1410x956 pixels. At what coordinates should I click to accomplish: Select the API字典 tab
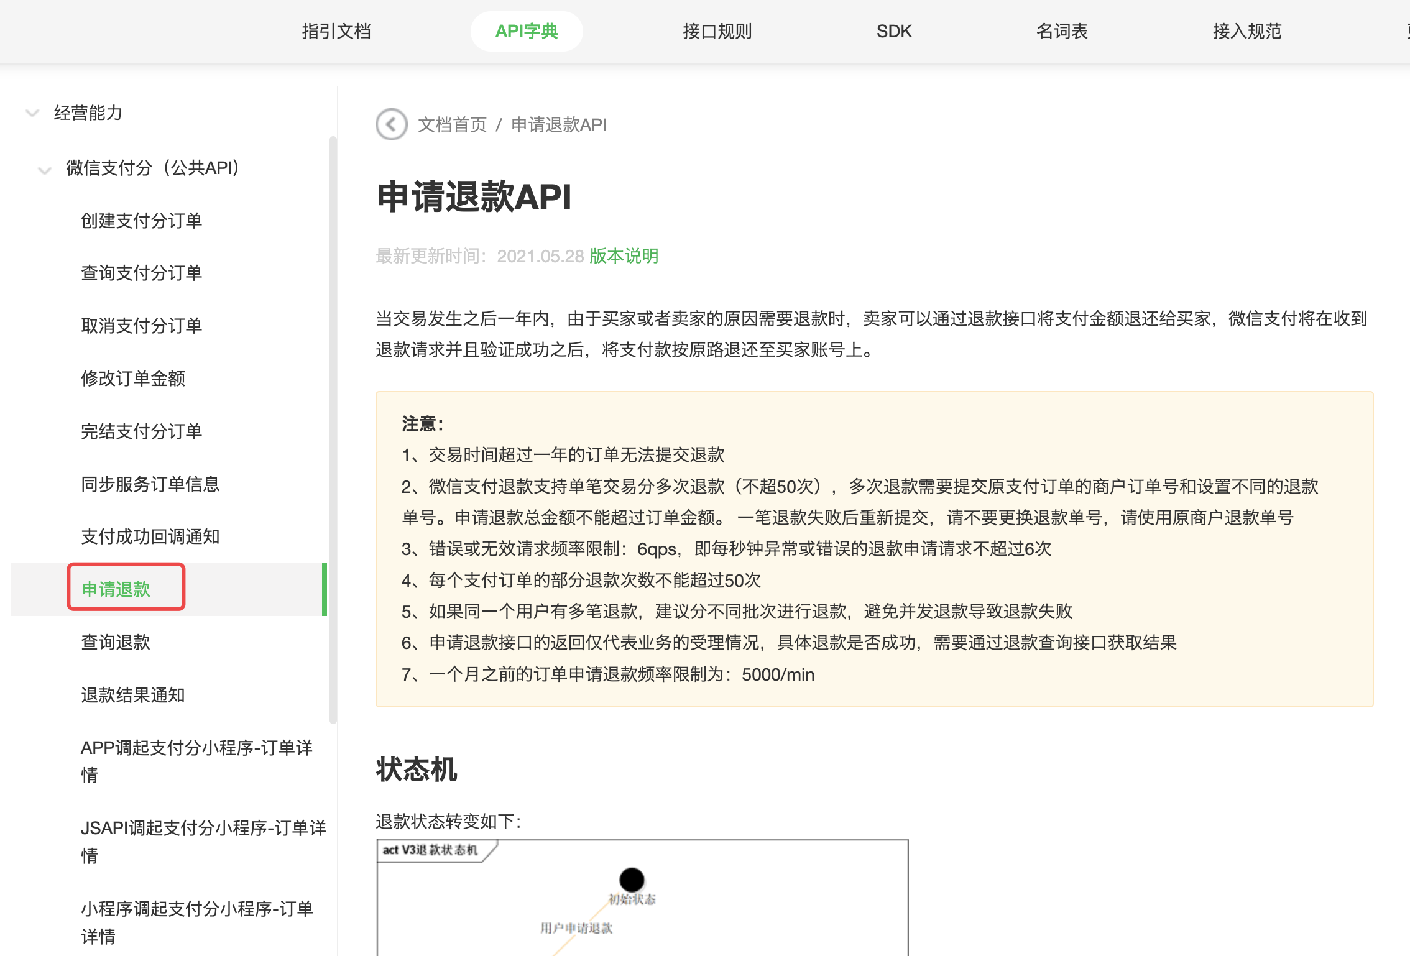click(526, 31)
